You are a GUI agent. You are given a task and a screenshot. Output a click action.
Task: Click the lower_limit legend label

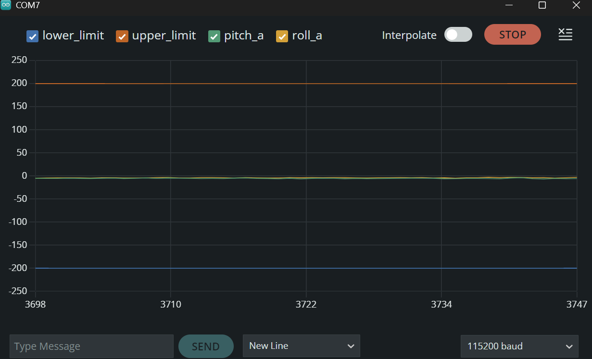click(x=73, y=36)
